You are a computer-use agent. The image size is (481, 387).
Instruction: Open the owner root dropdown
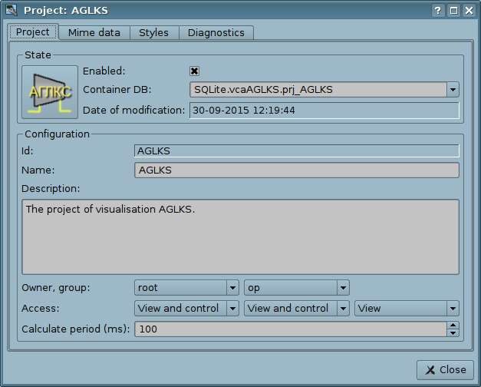232,288
